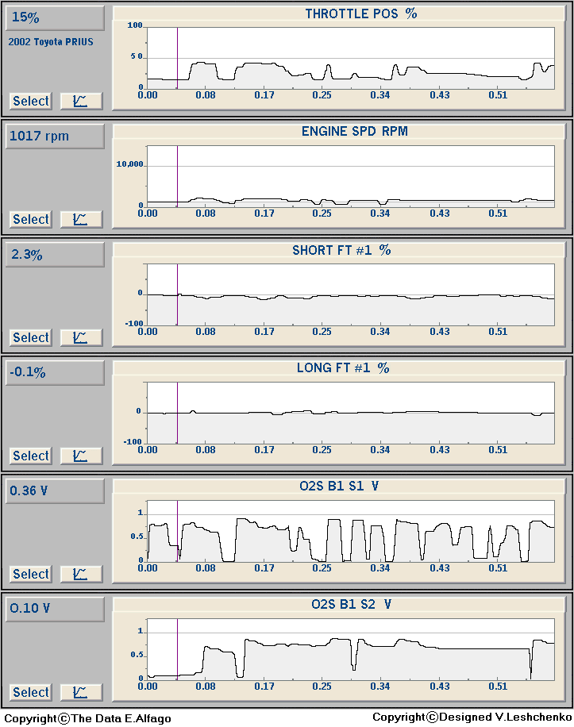Screen dimensions: 574x727
Task: Click the graph icon in the Short FT #1 panel
Action: [81, 337]
